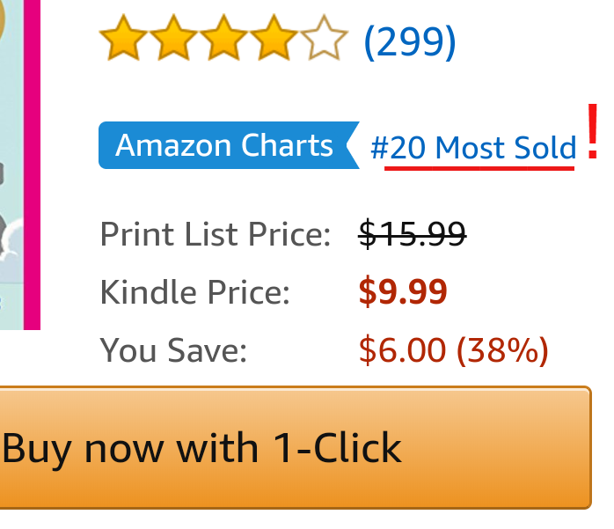Click the struck-through $15.99 list price

coord(413,234)
